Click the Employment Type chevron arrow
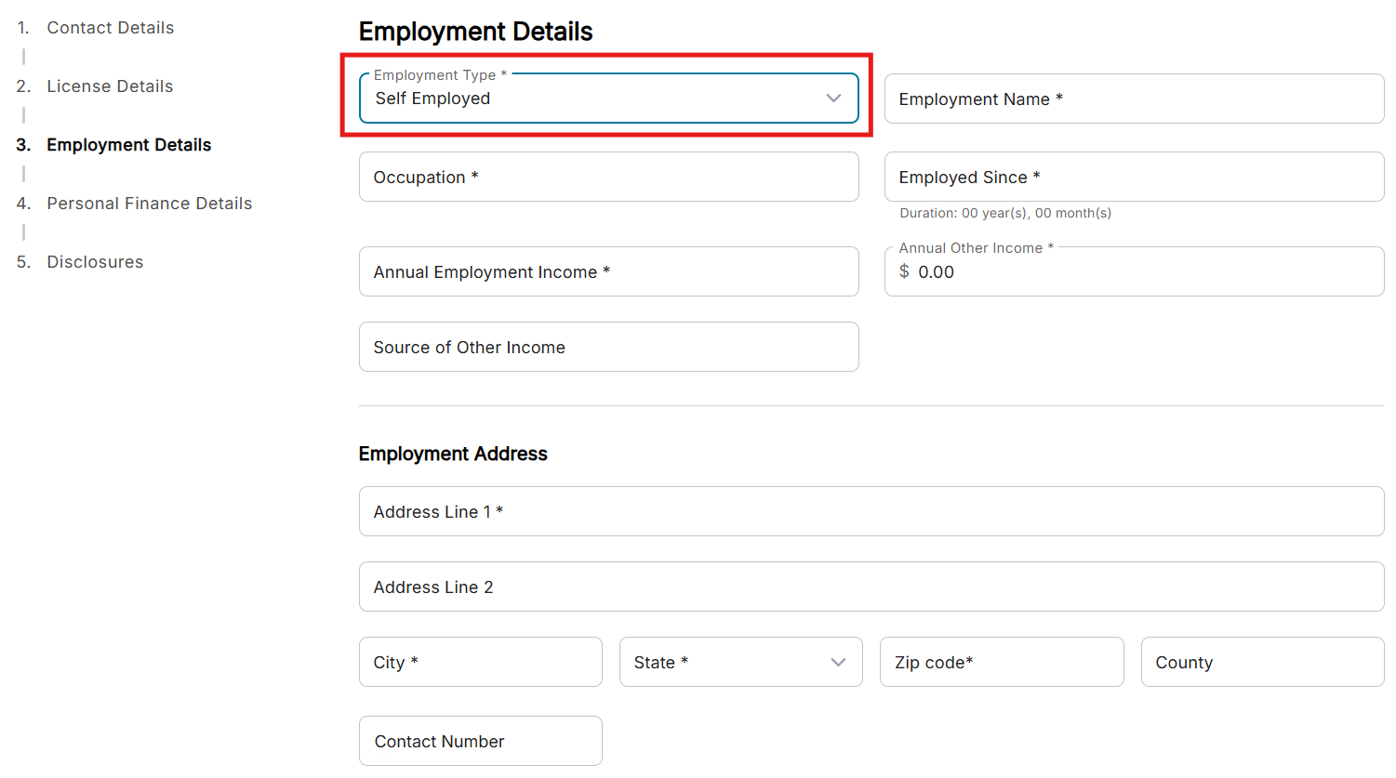Screen dimensions: 1396x778 pos(833,99)
